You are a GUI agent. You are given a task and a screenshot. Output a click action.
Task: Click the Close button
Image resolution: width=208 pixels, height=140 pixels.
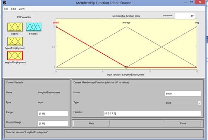pos(183,123)
